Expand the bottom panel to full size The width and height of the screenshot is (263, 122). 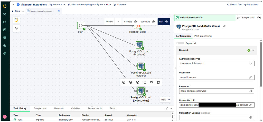(x=167, y=108)
